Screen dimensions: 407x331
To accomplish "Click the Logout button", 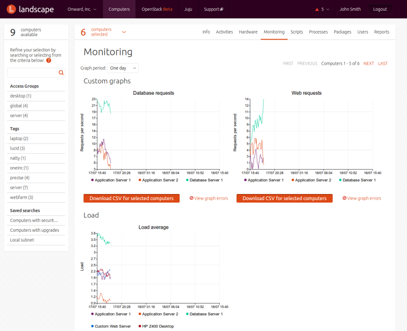I will point(380,9).
